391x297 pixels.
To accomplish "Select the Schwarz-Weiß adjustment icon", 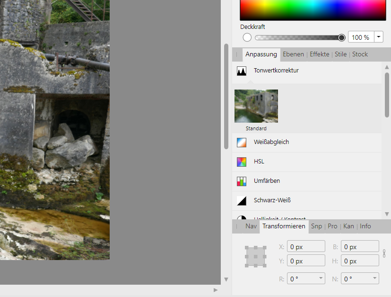I will pos(242,200).
